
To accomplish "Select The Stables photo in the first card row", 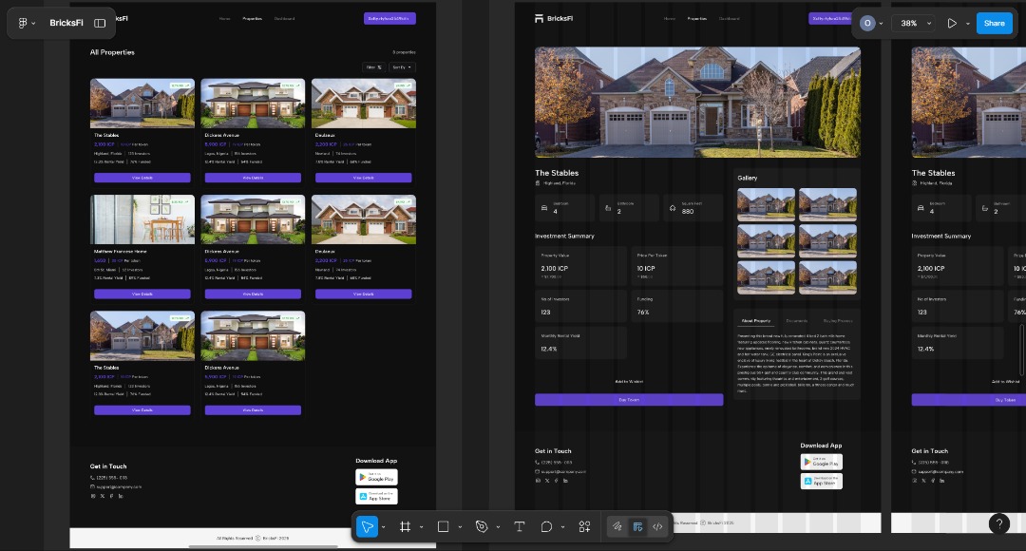I will (142, 104).
